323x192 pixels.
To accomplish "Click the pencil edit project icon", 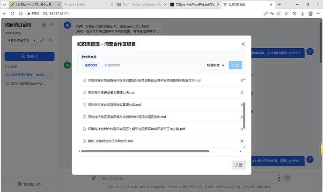I will click(42, 40).
